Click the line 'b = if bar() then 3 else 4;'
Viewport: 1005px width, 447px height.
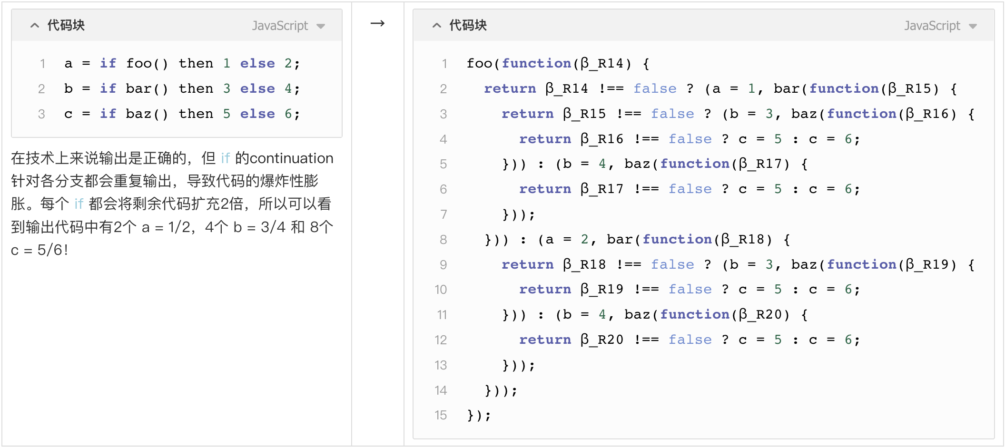182,88
